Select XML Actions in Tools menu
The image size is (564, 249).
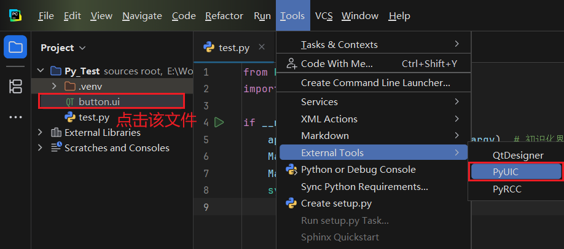point(374,119)
